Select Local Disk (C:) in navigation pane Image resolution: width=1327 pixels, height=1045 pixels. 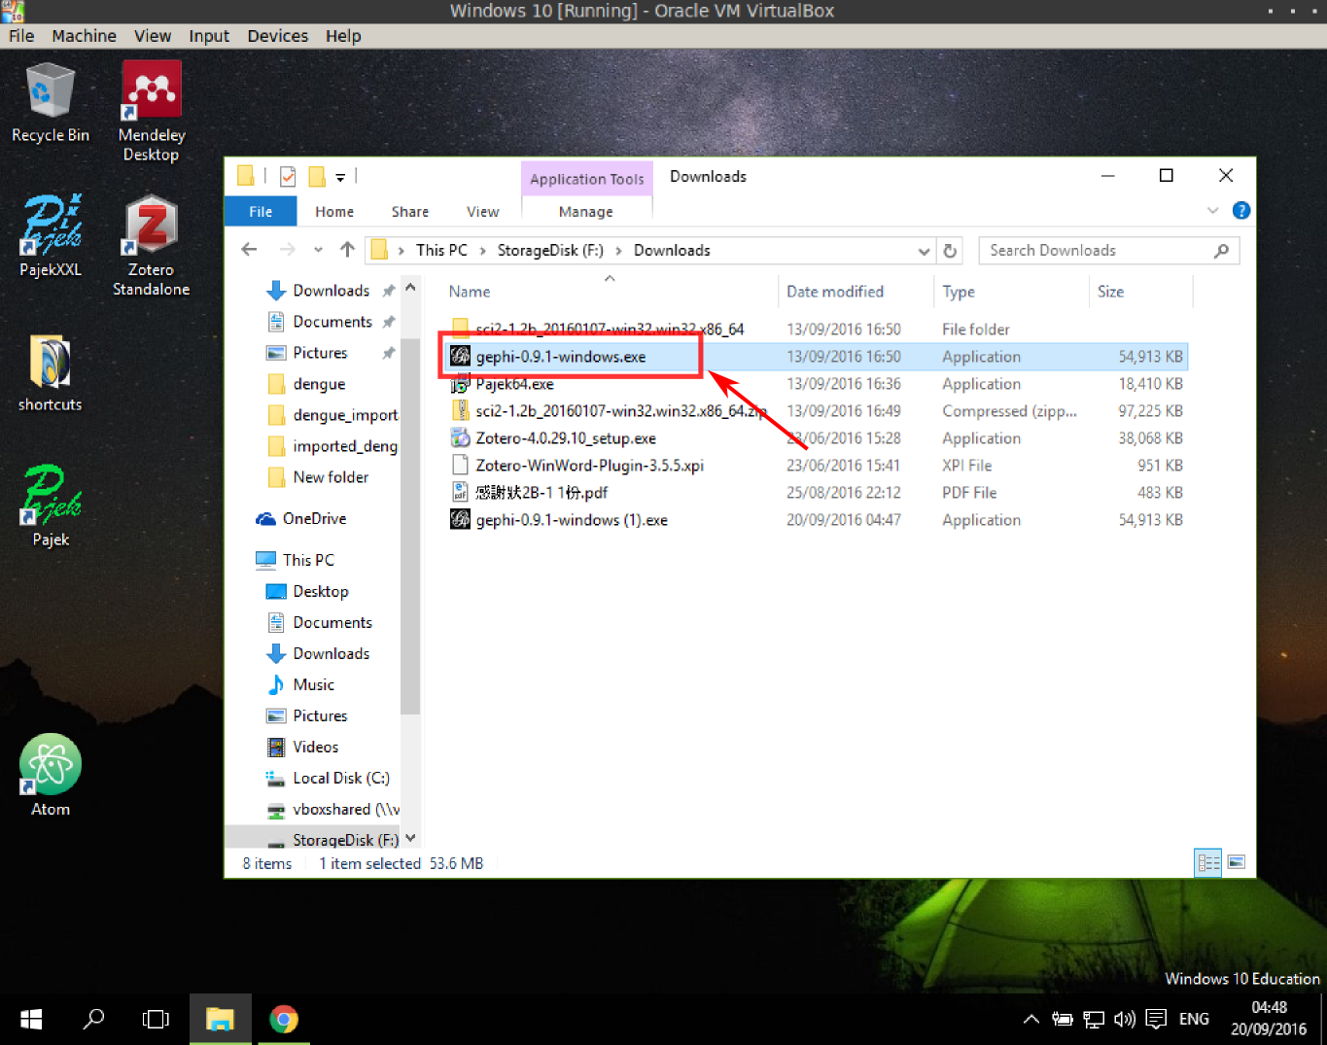pos(329,778)
